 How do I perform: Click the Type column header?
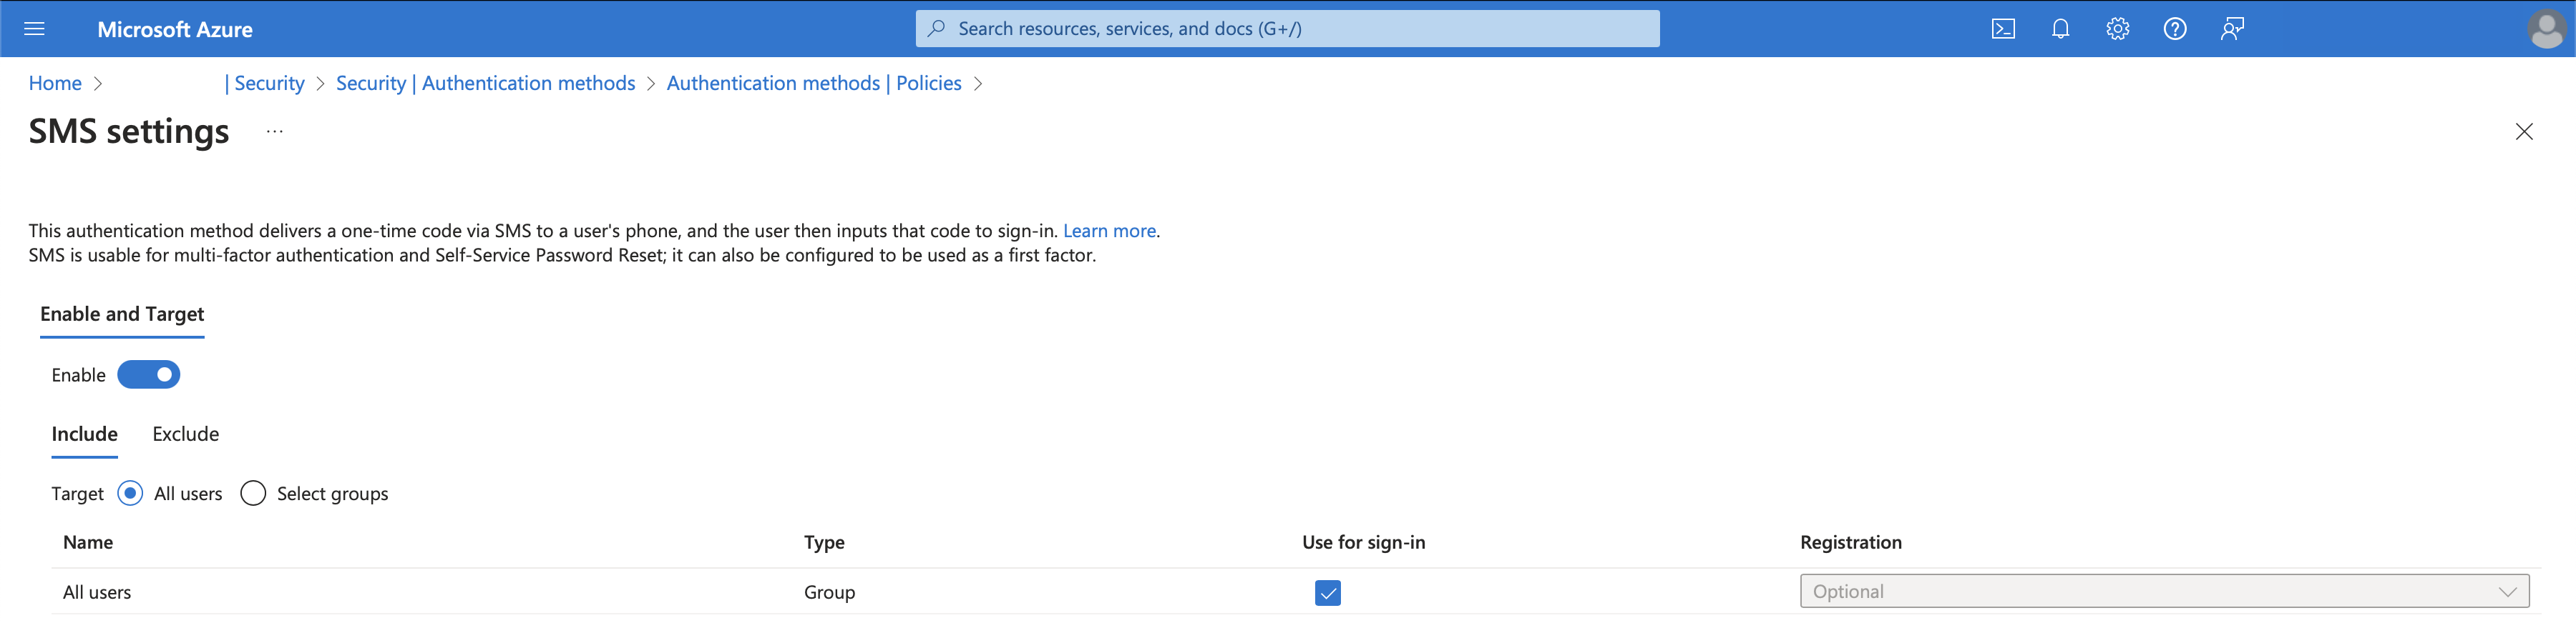(824, 542)
